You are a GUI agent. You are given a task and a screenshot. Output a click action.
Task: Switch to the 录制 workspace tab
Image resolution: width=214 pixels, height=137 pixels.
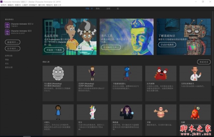point(108,9)
